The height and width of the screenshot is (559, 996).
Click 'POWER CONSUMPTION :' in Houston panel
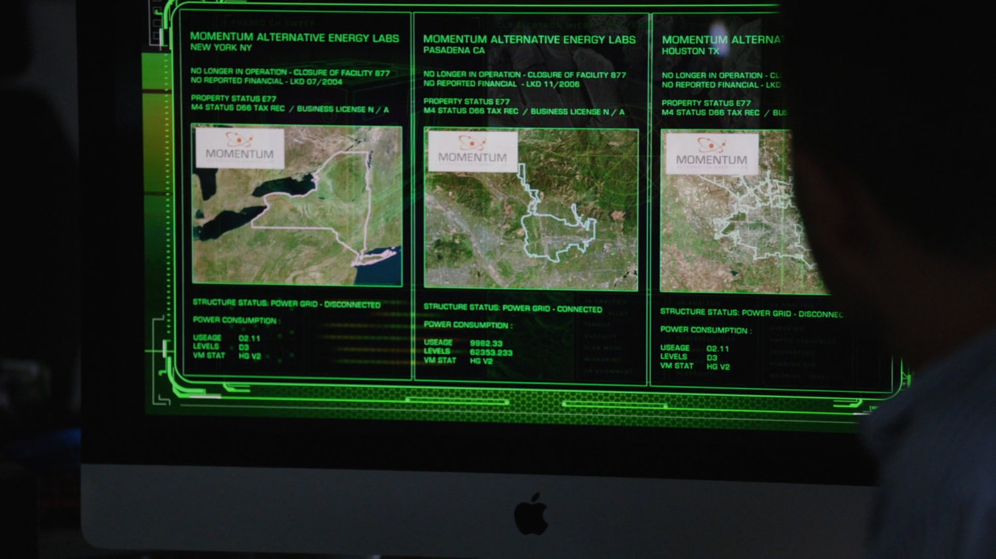click(706, 330)
